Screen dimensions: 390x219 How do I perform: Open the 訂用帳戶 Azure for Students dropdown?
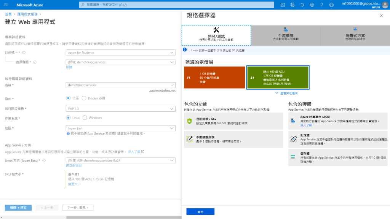pyautogui.click(x=121, y=52)
